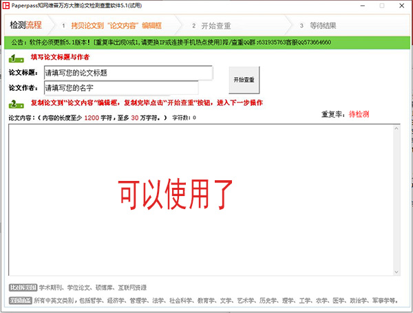This screenshot has width=413, height=313.
Task: Select step 1 拷贝论文到论文内容编辑框
Action: [x=112, y=25]
